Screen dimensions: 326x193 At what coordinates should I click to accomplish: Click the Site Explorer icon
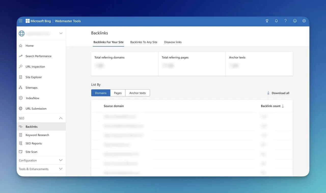pos(21,77)
